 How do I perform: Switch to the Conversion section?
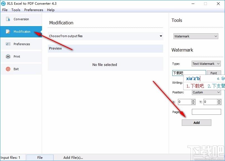(x=21, y=19)
